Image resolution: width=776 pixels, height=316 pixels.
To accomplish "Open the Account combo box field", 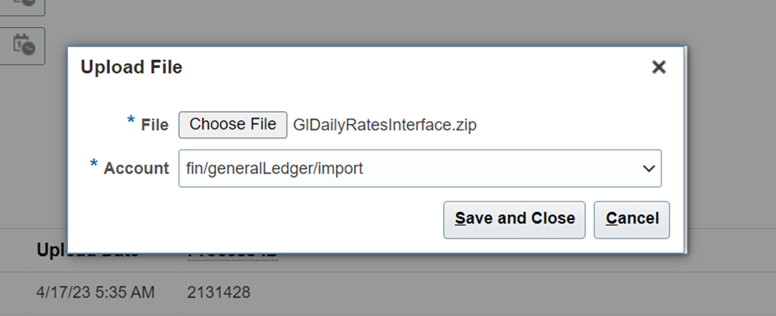I will pos(420,169).
